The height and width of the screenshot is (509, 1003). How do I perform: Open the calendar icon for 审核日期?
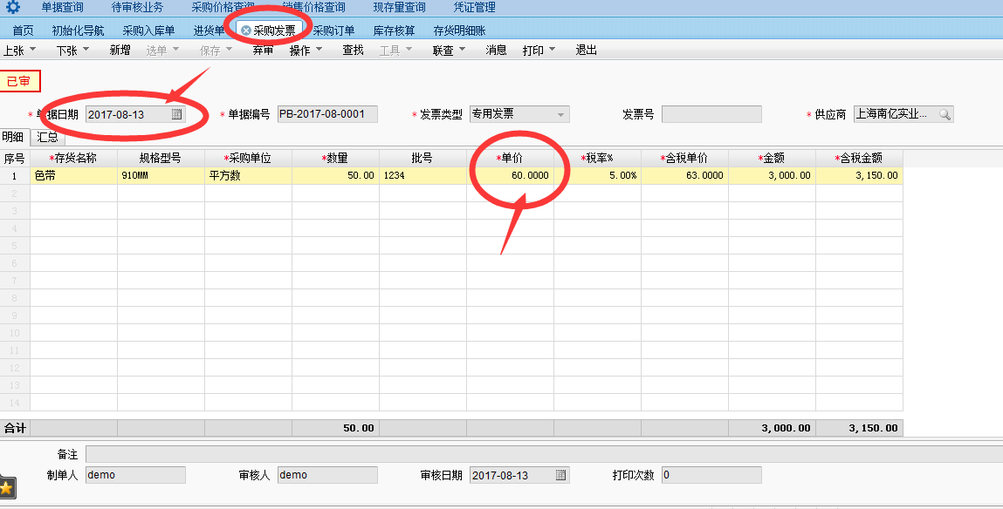[560, 475]
